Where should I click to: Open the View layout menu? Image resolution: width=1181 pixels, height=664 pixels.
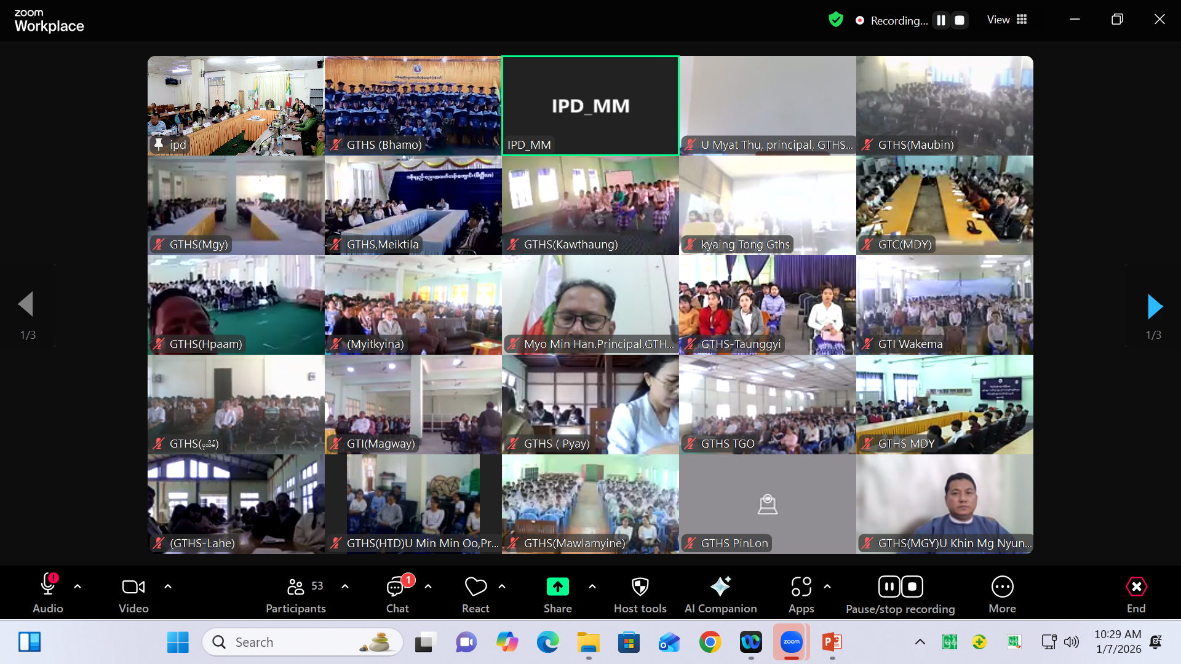(1007, 20)
